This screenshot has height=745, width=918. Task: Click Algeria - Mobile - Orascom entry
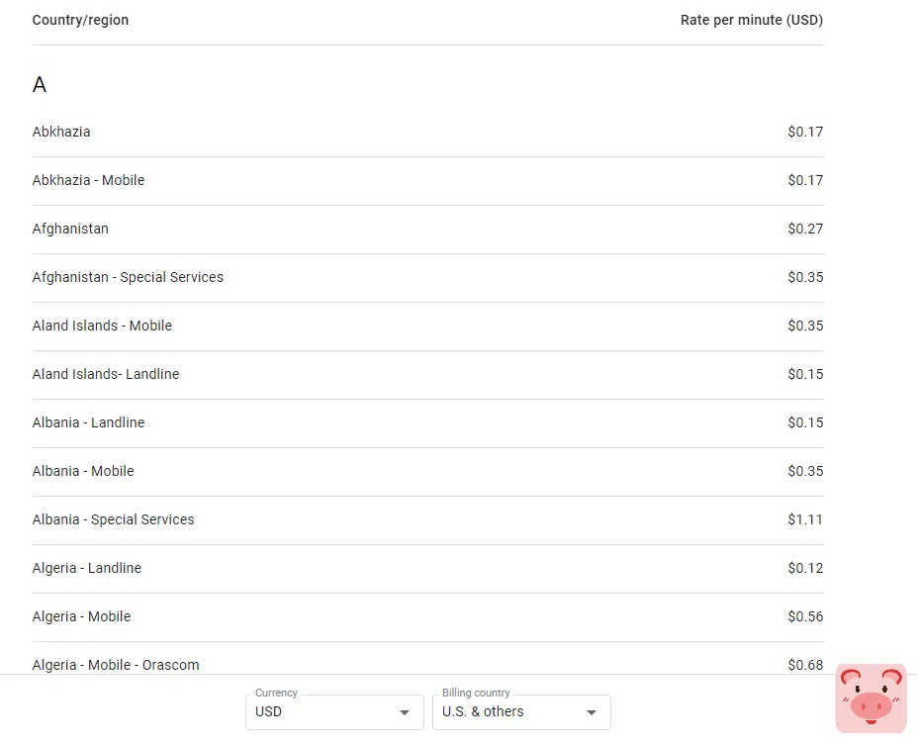tap(116, 664)
